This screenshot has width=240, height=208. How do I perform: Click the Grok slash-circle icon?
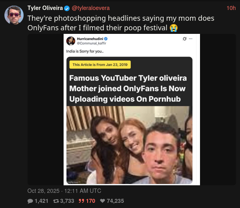(184, 39)
